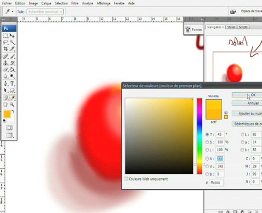The image size is (262, 213).
Task: Open the Fichier menu
Action: point(7,3)
